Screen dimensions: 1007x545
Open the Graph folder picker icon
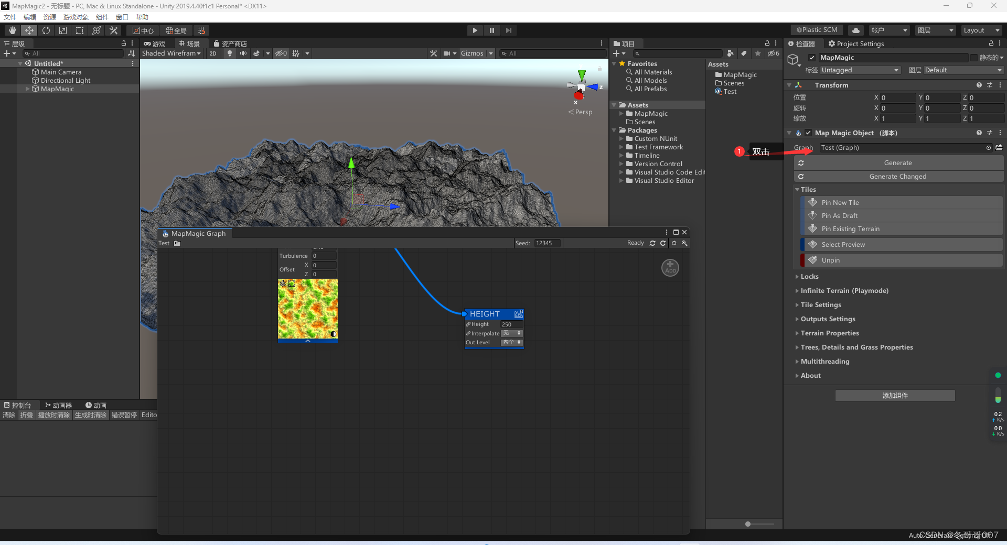point(999,148)
